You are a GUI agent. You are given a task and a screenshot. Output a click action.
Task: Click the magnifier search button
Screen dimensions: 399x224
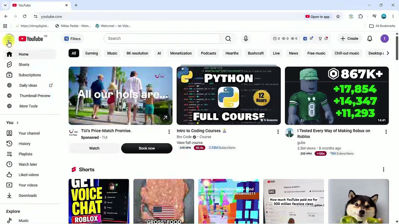click(228, 39)
